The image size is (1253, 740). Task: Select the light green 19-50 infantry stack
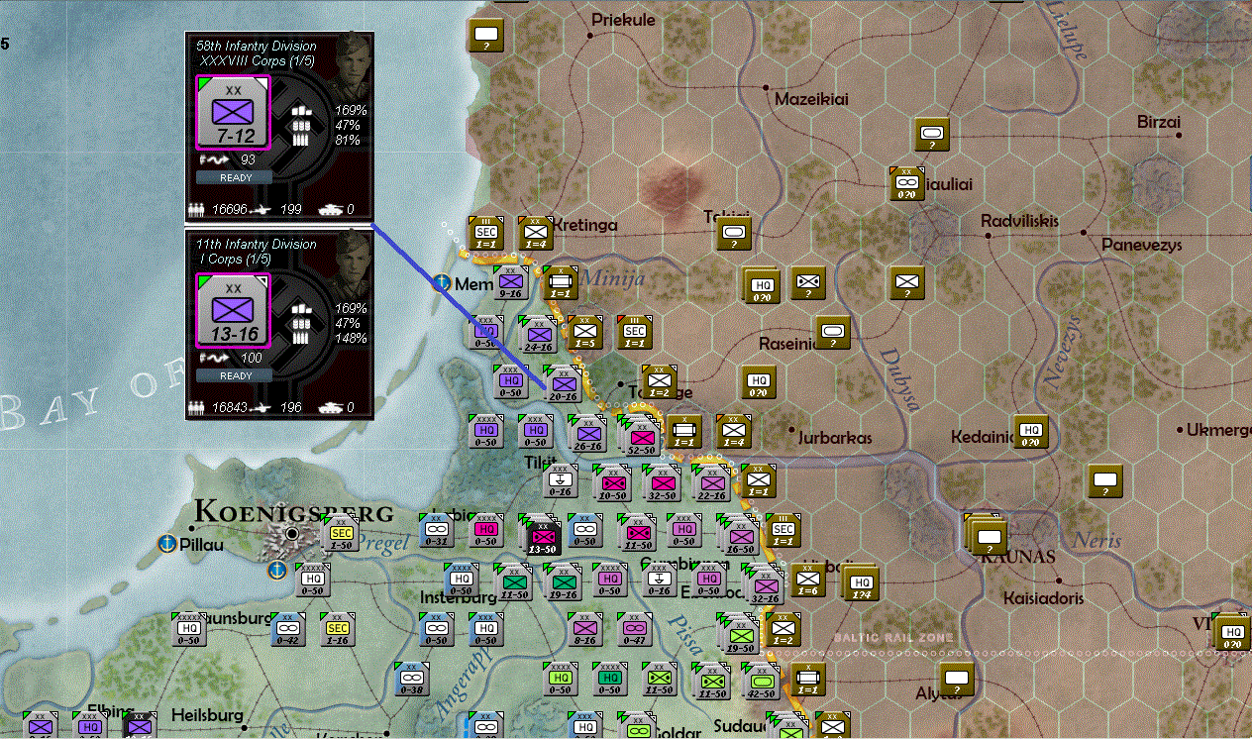[x=740, y=634]
